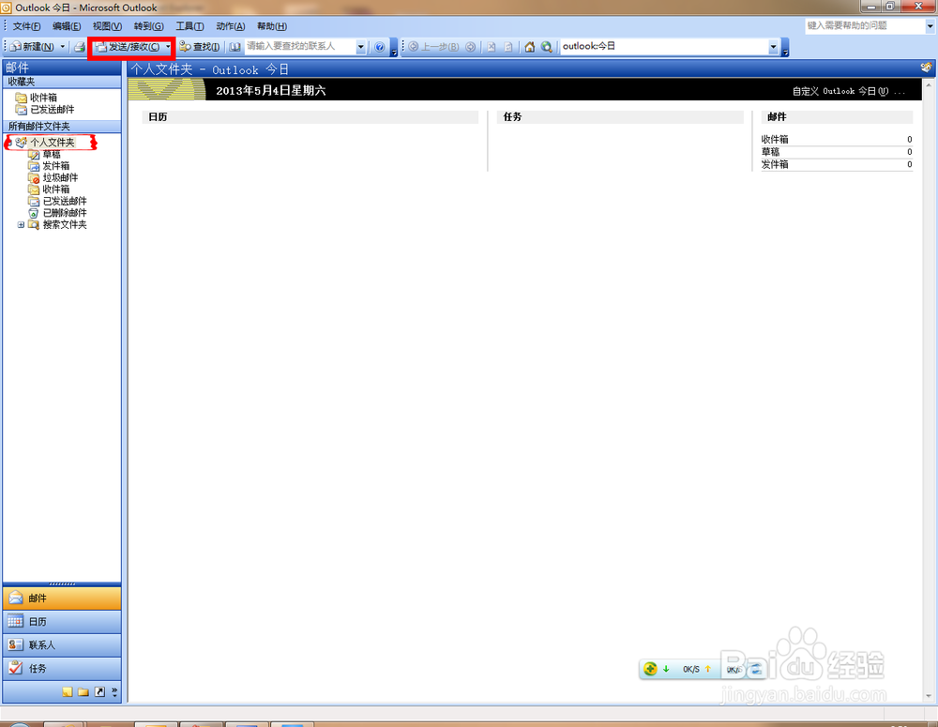Open the 文件 menu
The height and width of the screenshot is (727, 938).
(x=27, y=26)
